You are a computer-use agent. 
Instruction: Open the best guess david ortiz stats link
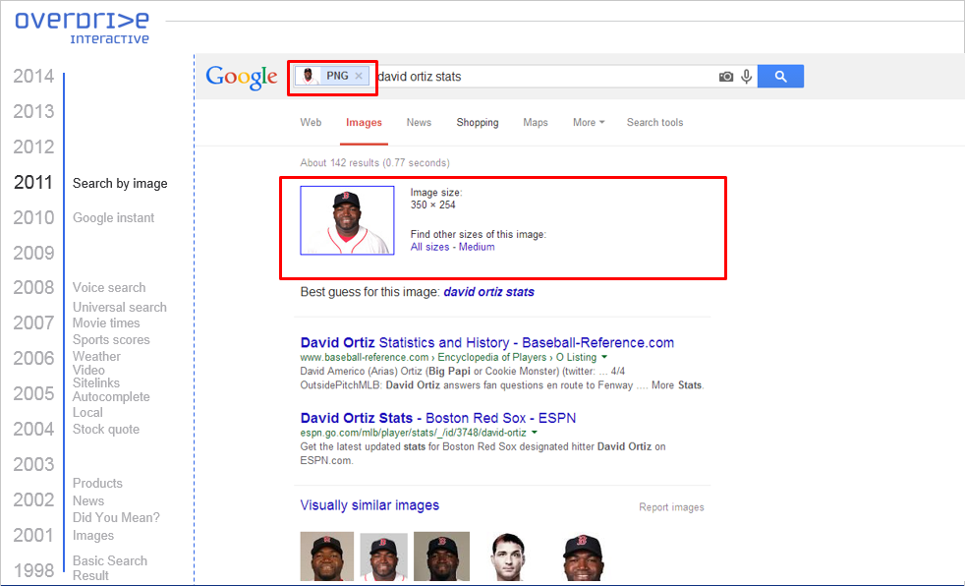(488, 292)
